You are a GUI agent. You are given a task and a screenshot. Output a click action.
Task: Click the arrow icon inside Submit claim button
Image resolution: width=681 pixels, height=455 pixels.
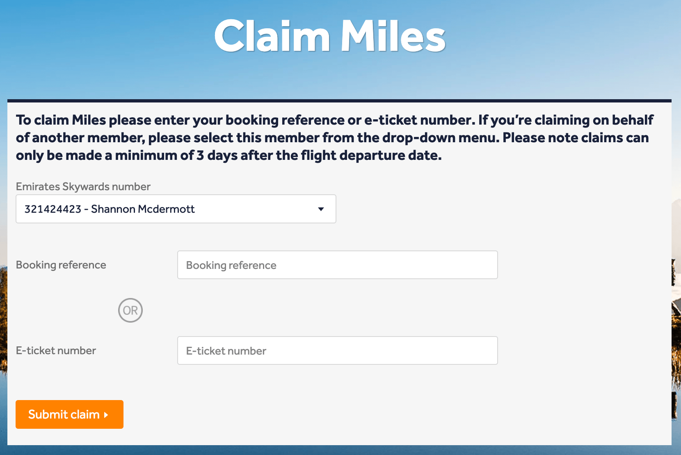pos(107,414)
